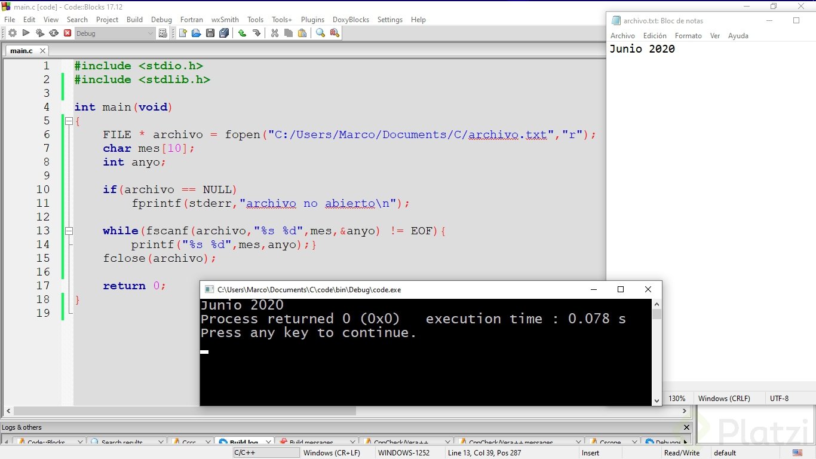Click the Build and run toolbar icon
Image resolution: width=816 pixels, height=459 pixels.
tap(40, 33)
